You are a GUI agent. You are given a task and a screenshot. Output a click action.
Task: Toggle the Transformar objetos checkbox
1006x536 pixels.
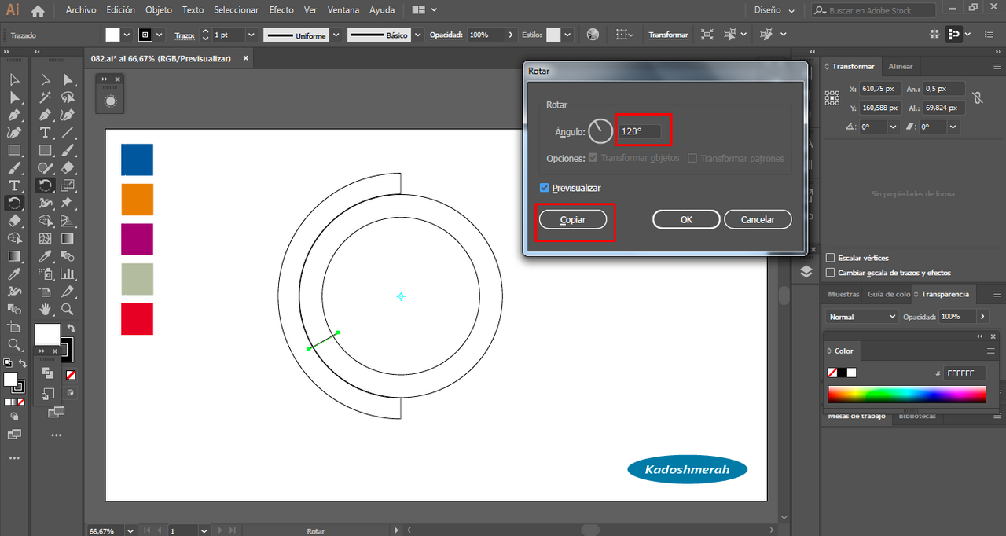click(593, 158)
